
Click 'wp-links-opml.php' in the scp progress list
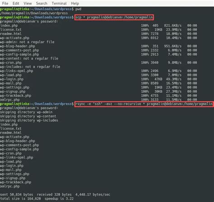(x=17, y=71)
